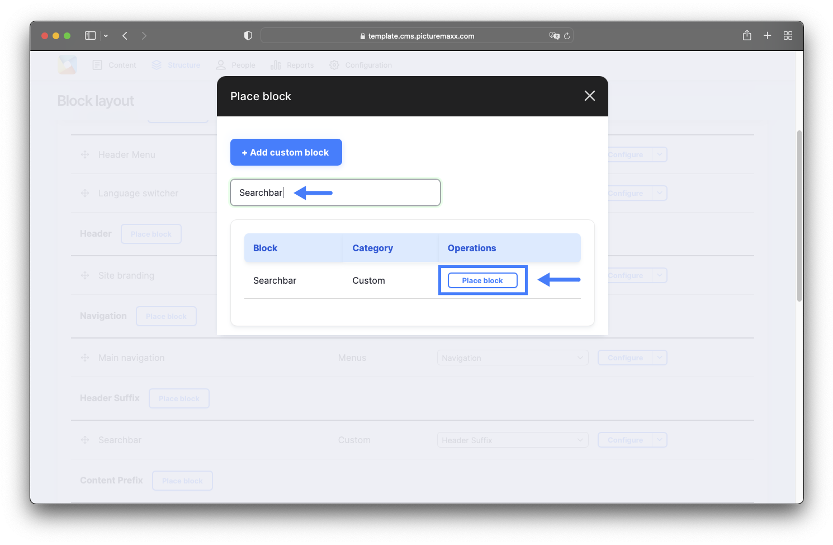Open the People menu
The image size is (833, 545).
coord(243,65)
